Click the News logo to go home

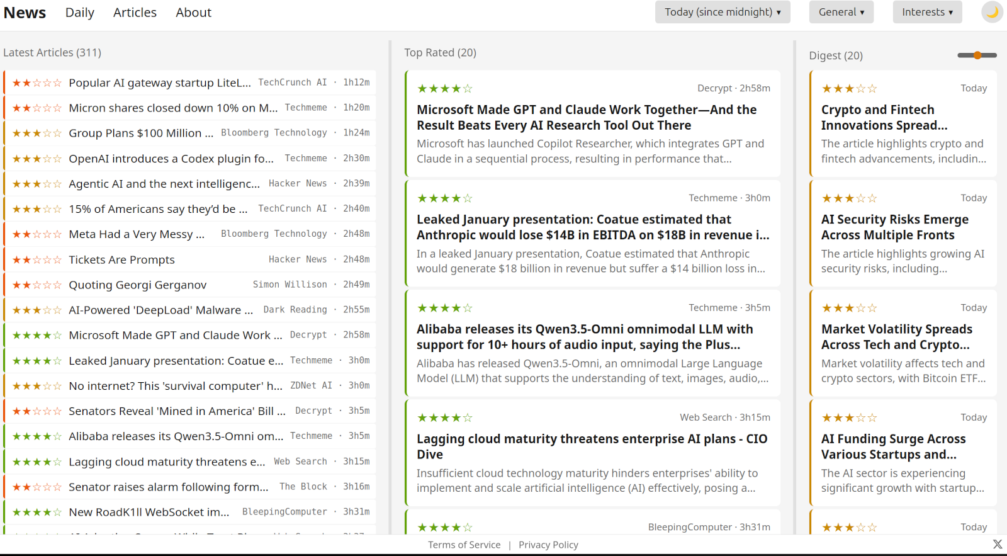pos(25,13)
